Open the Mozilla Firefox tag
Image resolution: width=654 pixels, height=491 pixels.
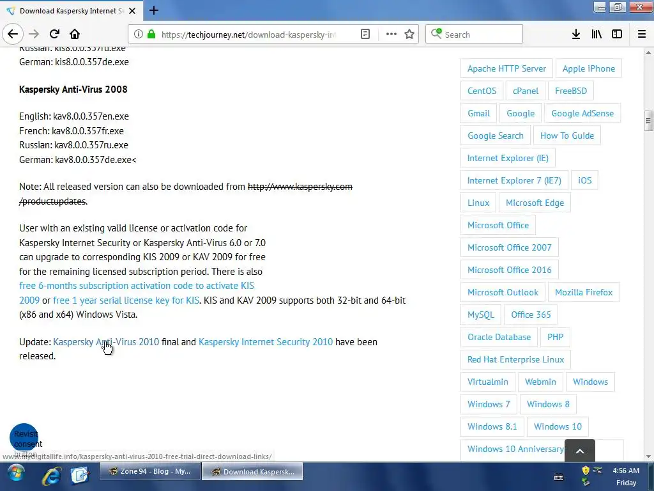coord(584,292)
